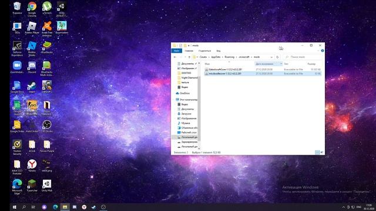Open Explorer help with the question icon

323,51
